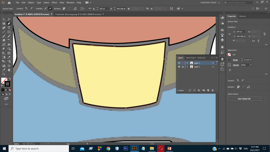Image resolution: width=270 pixels, height=152 pixels.
Task: Open Photoshop from the Windows taskbar
Action: pos(126,148)
